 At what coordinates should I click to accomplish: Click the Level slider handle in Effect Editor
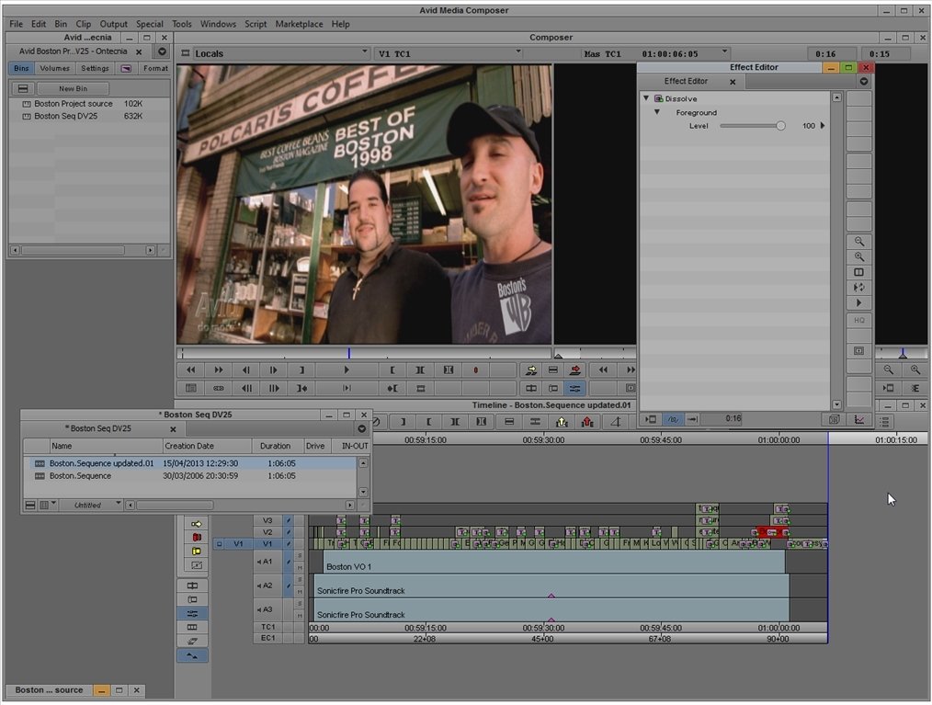pos(780,125)
